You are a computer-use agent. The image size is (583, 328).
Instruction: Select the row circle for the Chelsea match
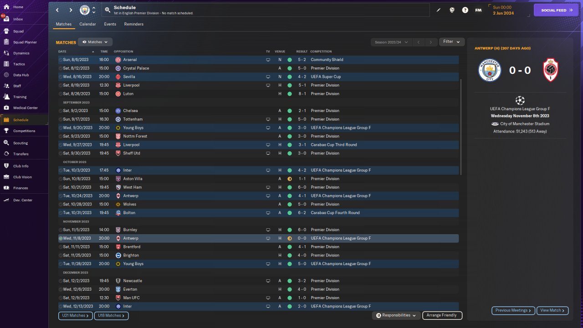pyautogui.click(x=61, y=111)
